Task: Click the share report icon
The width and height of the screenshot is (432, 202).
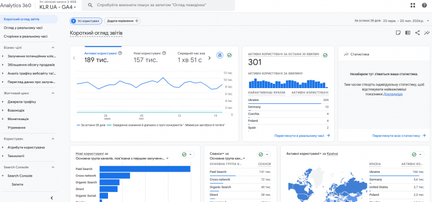Action: 417,33
